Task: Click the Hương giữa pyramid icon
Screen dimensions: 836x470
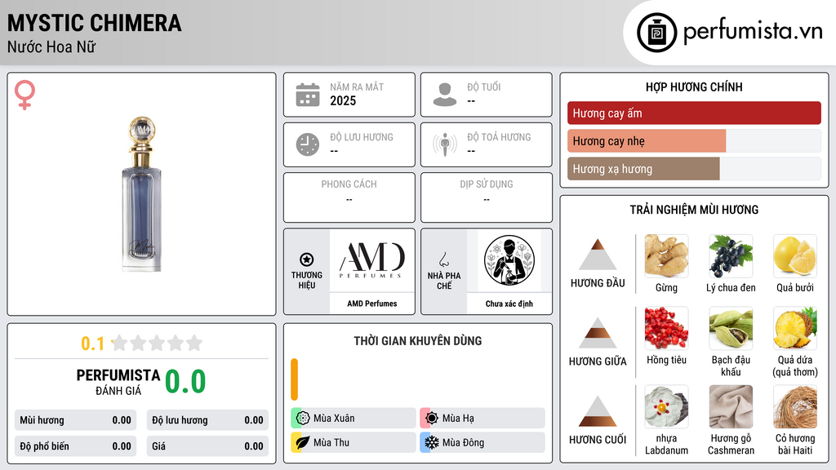Action: (x=598, y=333)
